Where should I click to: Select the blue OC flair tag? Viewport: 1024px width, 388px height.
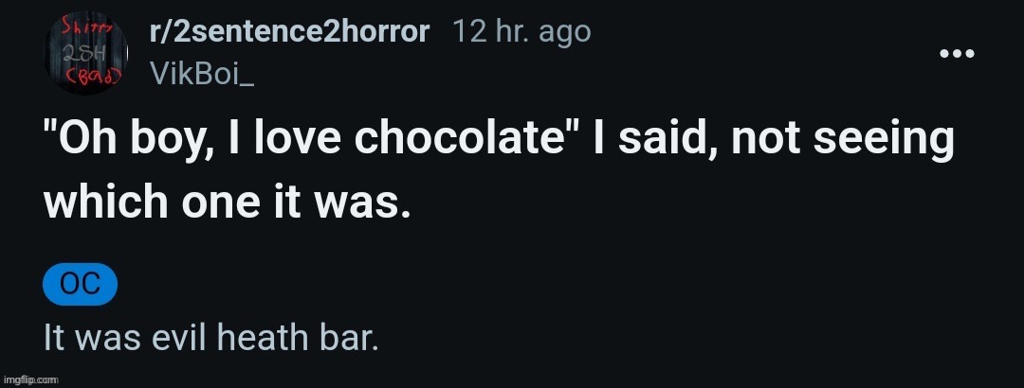pyautogui.click(x=80, y=285)
